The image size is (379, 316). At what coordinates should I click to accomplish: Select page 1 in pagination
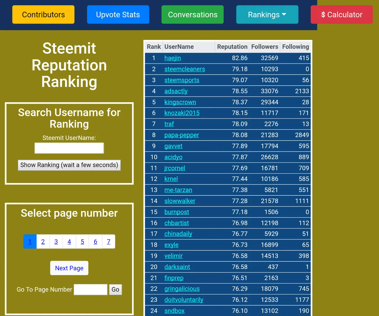click(x=30, y=242)
